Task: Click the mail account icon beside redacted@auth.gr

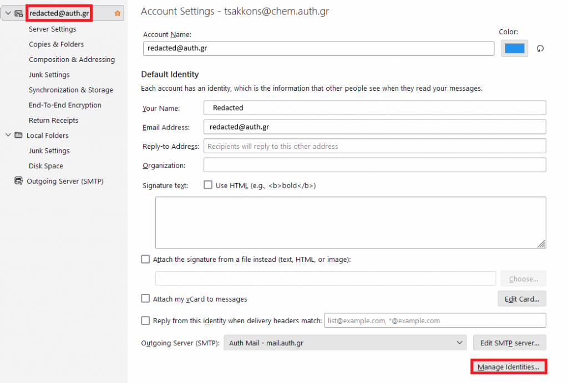Action: tap(19, 13)
